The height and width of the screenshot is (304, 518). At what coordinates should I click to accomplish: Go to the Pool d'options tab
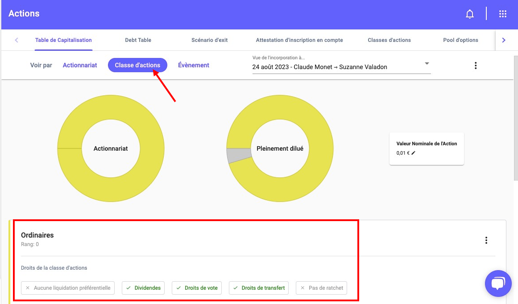(460, 40)
